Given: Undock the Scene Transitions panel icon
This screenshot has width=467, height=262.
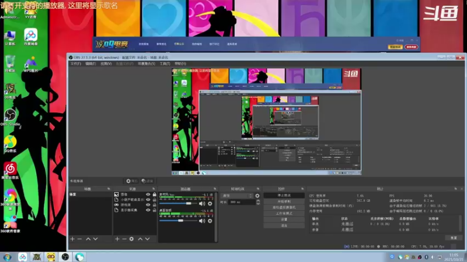Looking at the screenshot, I should tap(258, 189).
